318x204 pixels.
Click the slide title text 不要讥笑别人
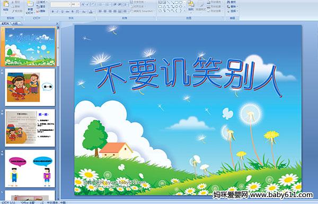pyautogui.click(x=188, y=76)
